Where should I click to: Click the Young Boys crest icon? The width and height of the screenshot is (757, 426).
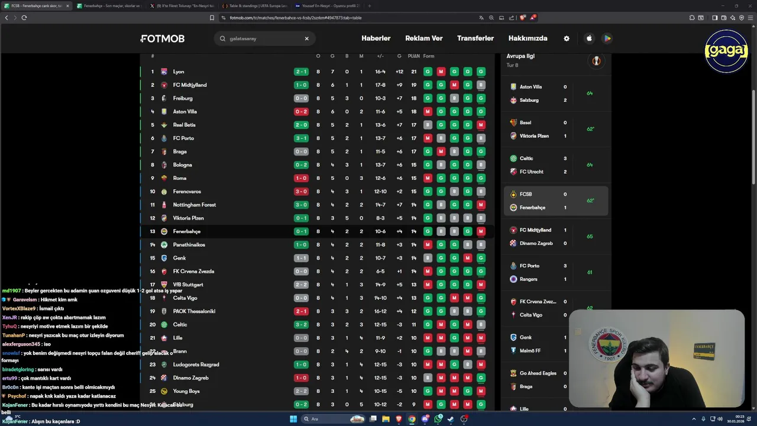[x=164, y=391]
